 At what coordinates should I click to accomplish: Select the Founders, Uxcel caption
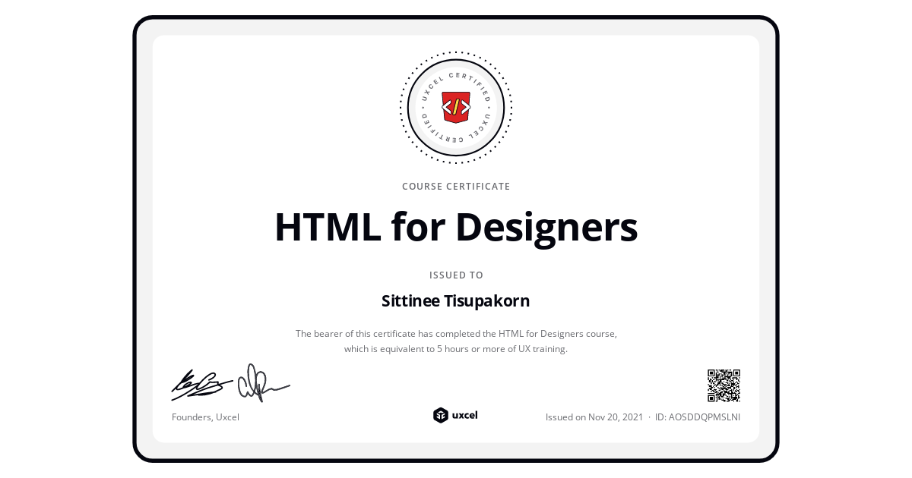pyautogui.click(x=205, y=417)
